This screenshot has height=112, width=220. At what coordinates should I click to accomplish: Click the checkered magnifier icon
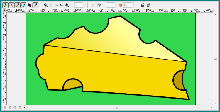67,5
